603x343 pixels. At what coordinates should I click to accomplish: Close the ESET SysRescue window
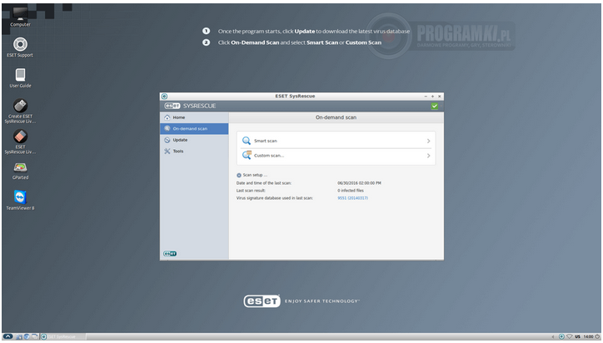(x=440, y=97)
